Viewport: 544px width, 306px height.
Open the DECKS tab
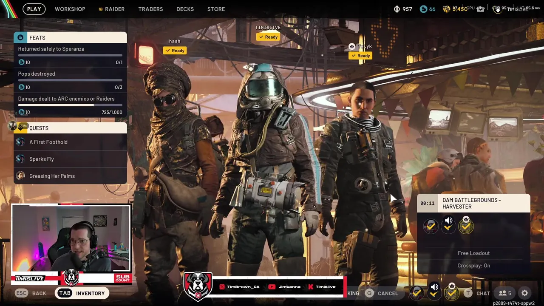tap(185, 9)
